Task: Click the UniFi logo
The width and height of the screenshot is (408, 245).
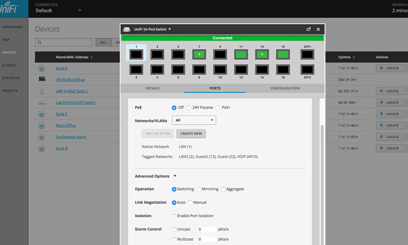Action: [9, 8]
